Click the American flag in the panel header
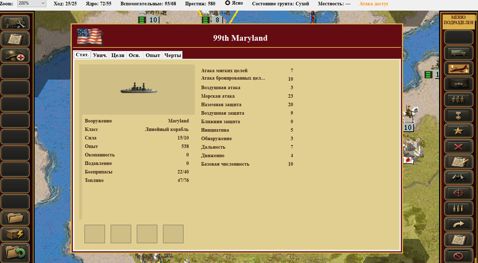This screenshot has height=263, width=478. [x=89, y=36]
